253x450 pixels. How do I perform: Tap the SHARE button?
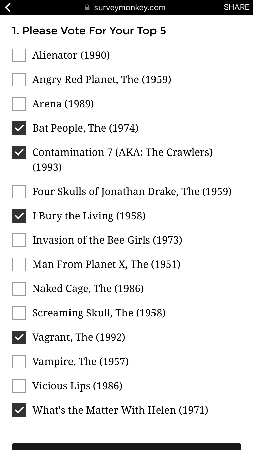coord(236,7)
